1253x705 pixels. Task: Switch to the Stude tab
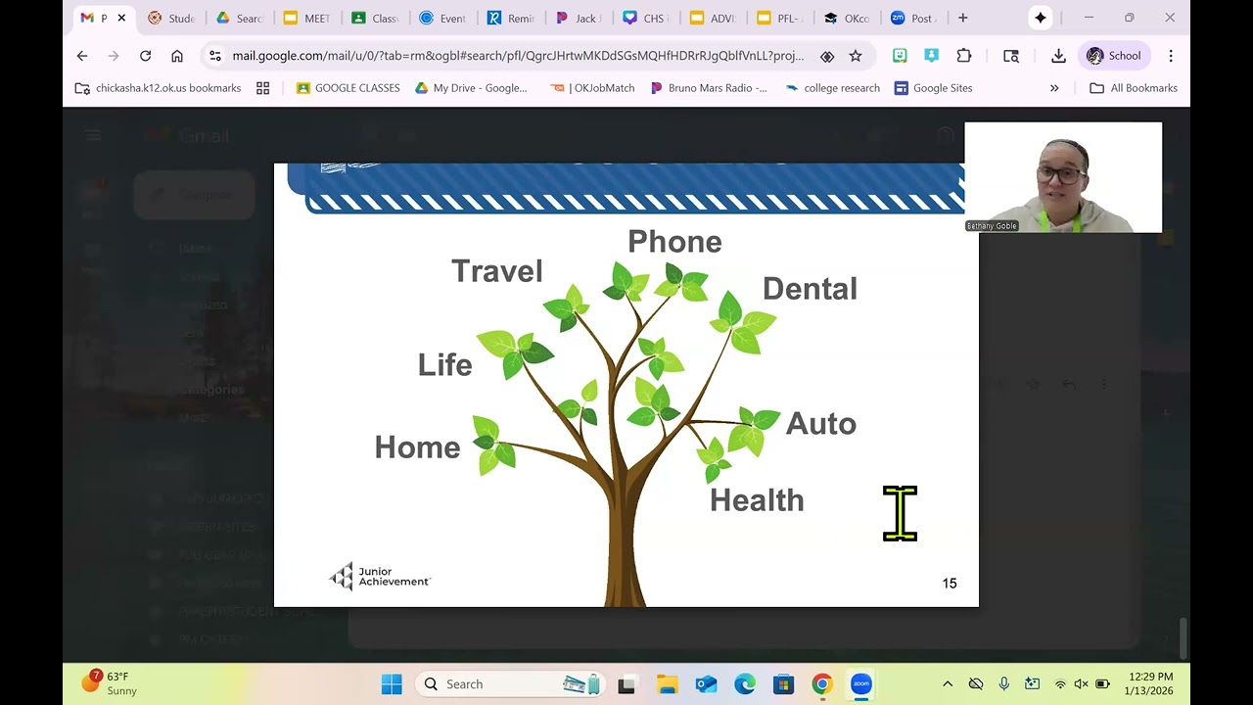pos(171,18)
